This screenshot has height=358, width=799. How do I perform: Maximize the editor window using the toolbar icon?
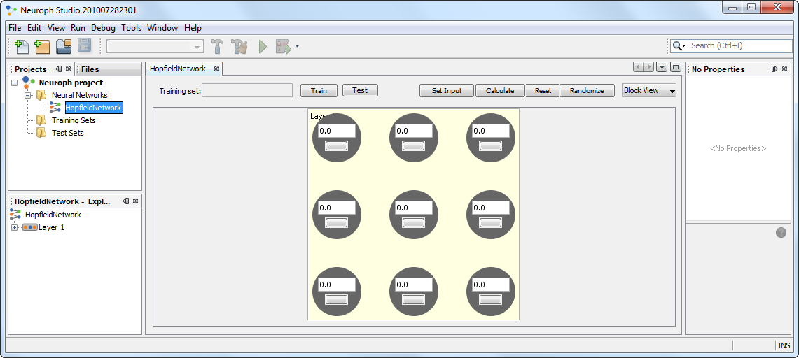tap(675, 67)
